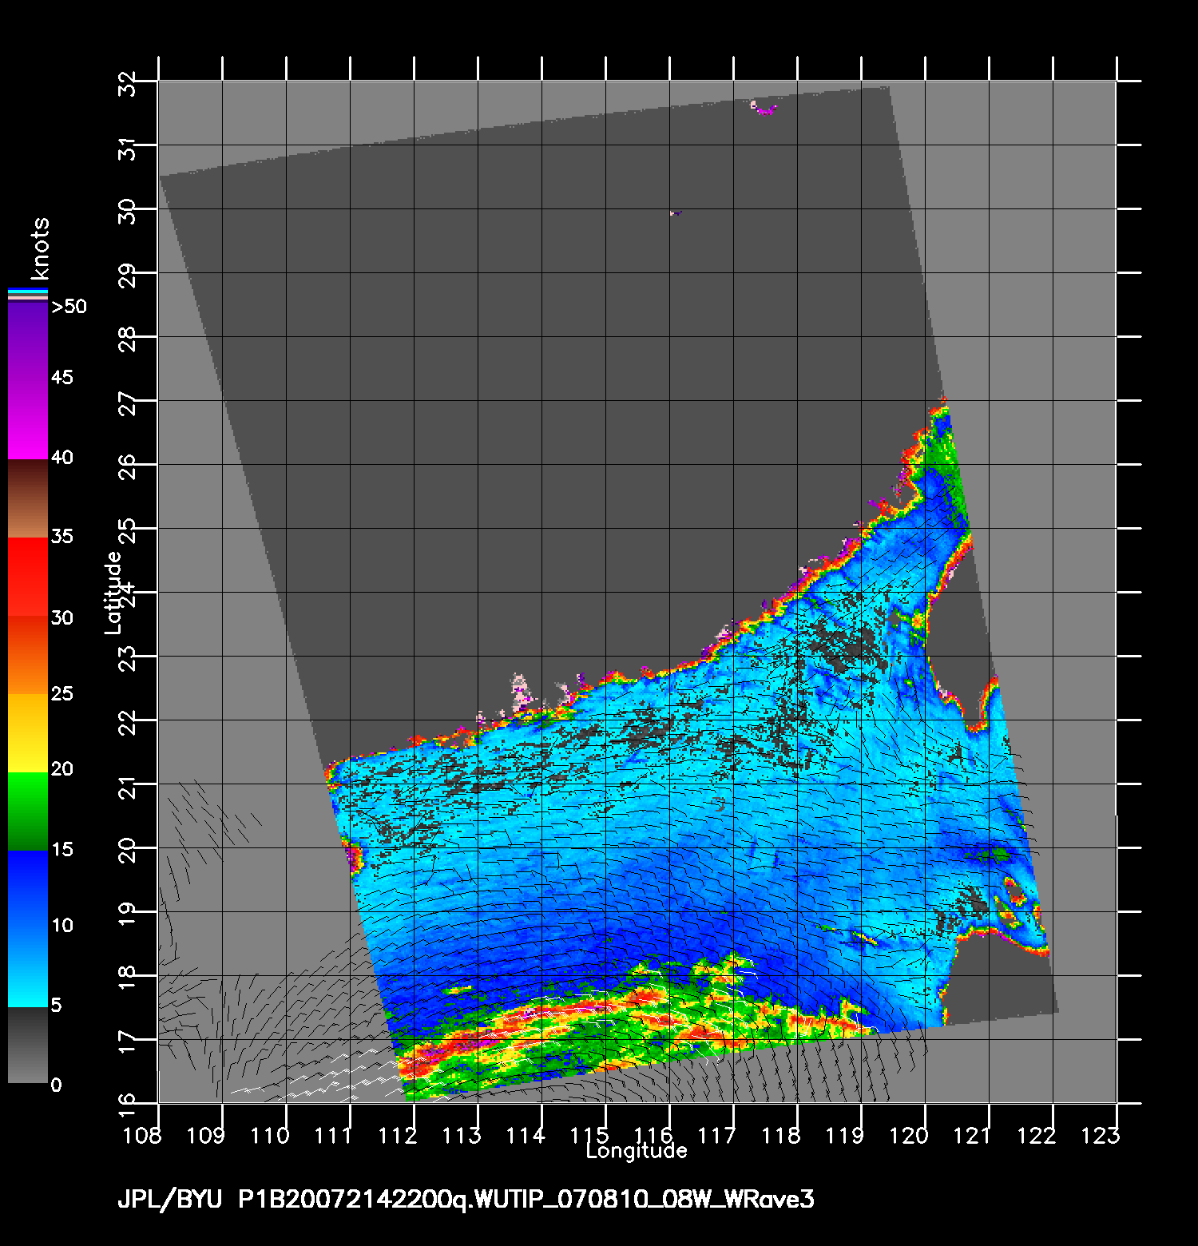Click longitude tick label '123'
The height and width of the screenshot is (1246, 1198).
(x=1101, y=1135)
